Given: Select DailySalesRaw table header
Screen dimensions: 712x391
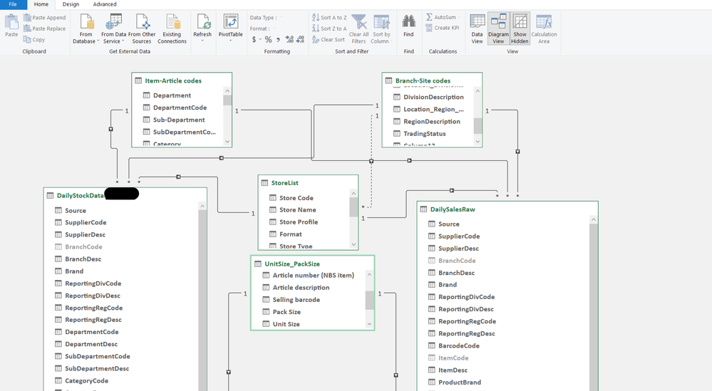Looking at the screenshot, I should (507, 209).
